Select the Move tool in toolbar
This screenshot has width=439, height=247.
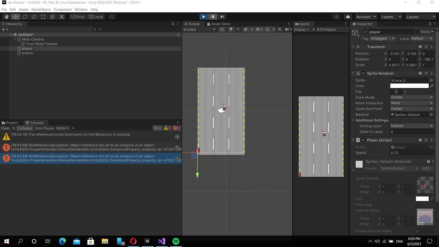[x=16, y=17]
